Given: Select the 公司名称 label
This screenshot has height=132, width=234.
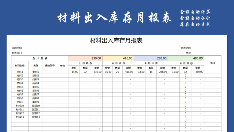Looking at the screenshot, I should tap(17, 48).
